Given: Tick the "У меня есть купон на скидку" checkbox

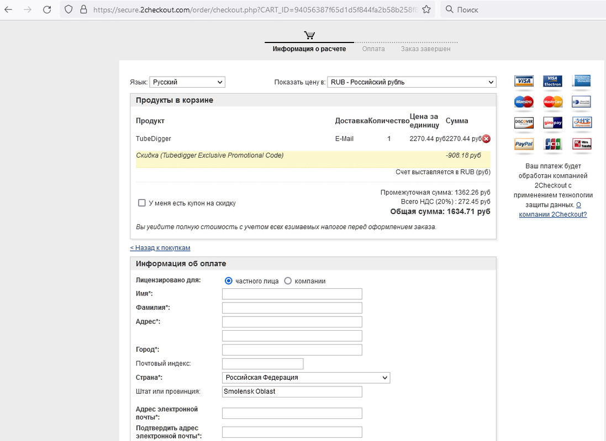Looking at the screenshot, I should (x=142, y=203).
